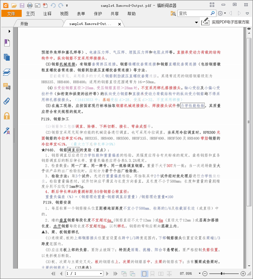Image resolution: width=253 pixels, height=279 pixels.
Task: Open the Attachments paperclip panel
Action: click(x=7, y=101)
